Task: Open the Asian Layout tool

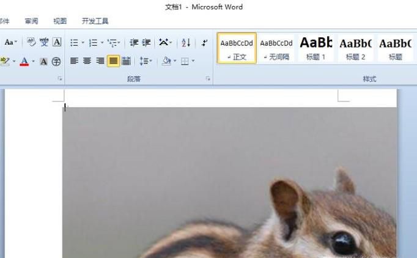Action: pos(163,42)
